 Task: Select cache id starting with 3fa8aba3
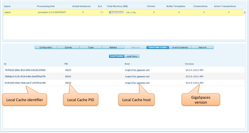25,76
